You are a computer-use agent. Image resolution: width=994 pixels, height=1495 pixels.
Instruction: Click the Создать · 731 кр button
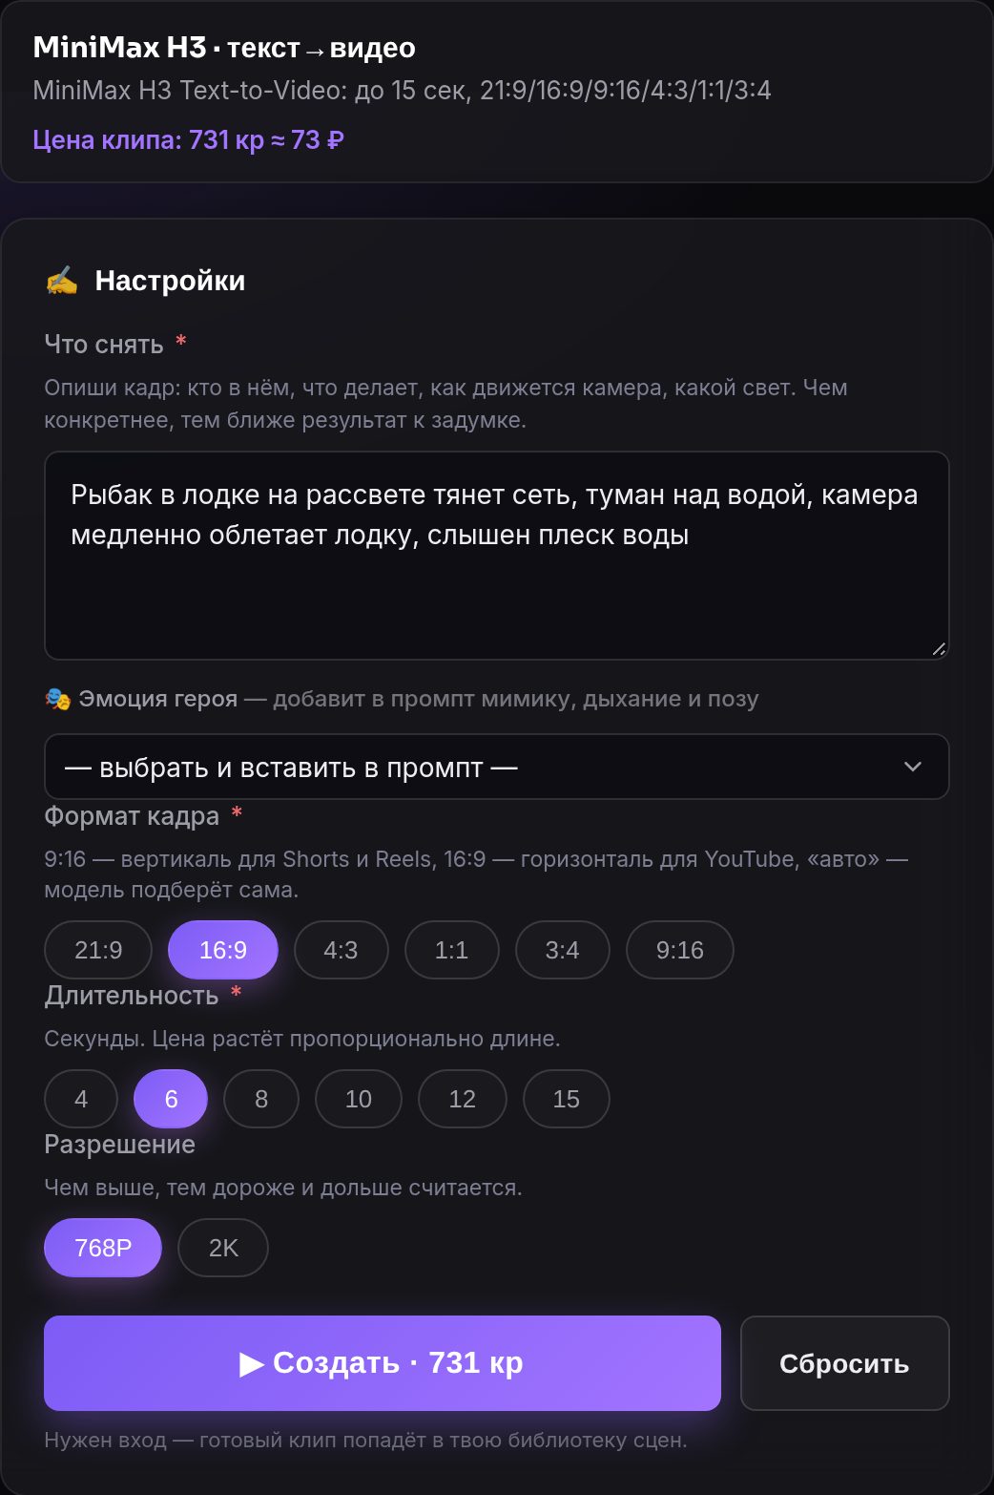[383, 1363]
